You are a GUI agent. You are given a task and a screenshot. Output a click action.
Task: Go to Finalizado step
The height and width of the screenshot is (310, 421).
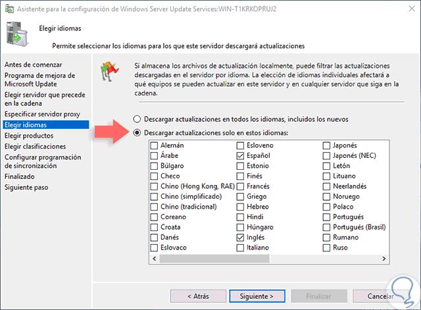click(x=19, y=176)
